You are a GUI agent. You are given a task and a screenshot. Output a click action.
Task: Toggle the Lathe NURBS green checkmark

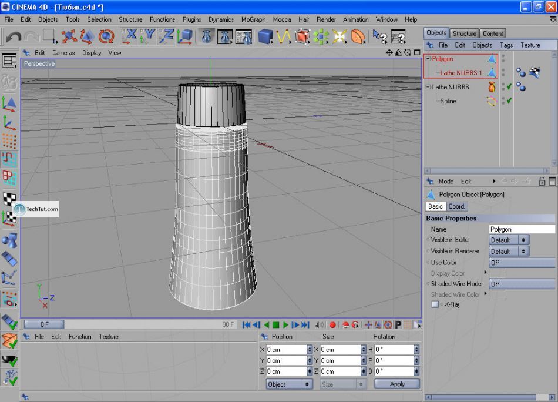click(509, 86)
